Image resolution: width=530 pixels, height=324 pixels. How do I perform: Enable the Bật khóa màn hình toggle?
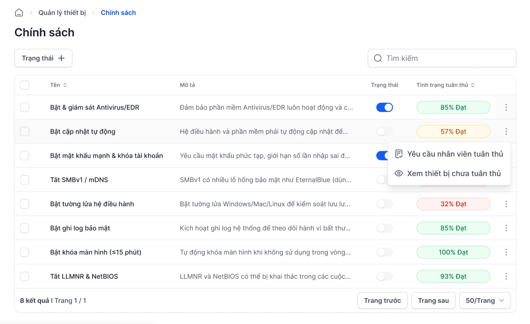click(385, 252)
